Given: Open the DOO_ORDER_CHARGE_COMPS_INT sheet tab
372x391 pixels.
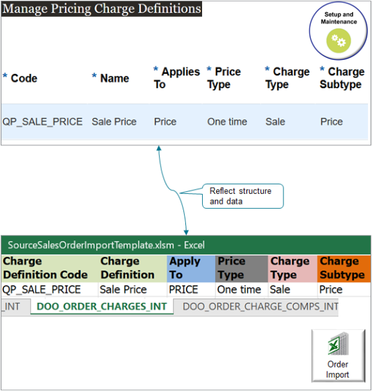Looking at the screenshot, I should click(x=261, y=306).
